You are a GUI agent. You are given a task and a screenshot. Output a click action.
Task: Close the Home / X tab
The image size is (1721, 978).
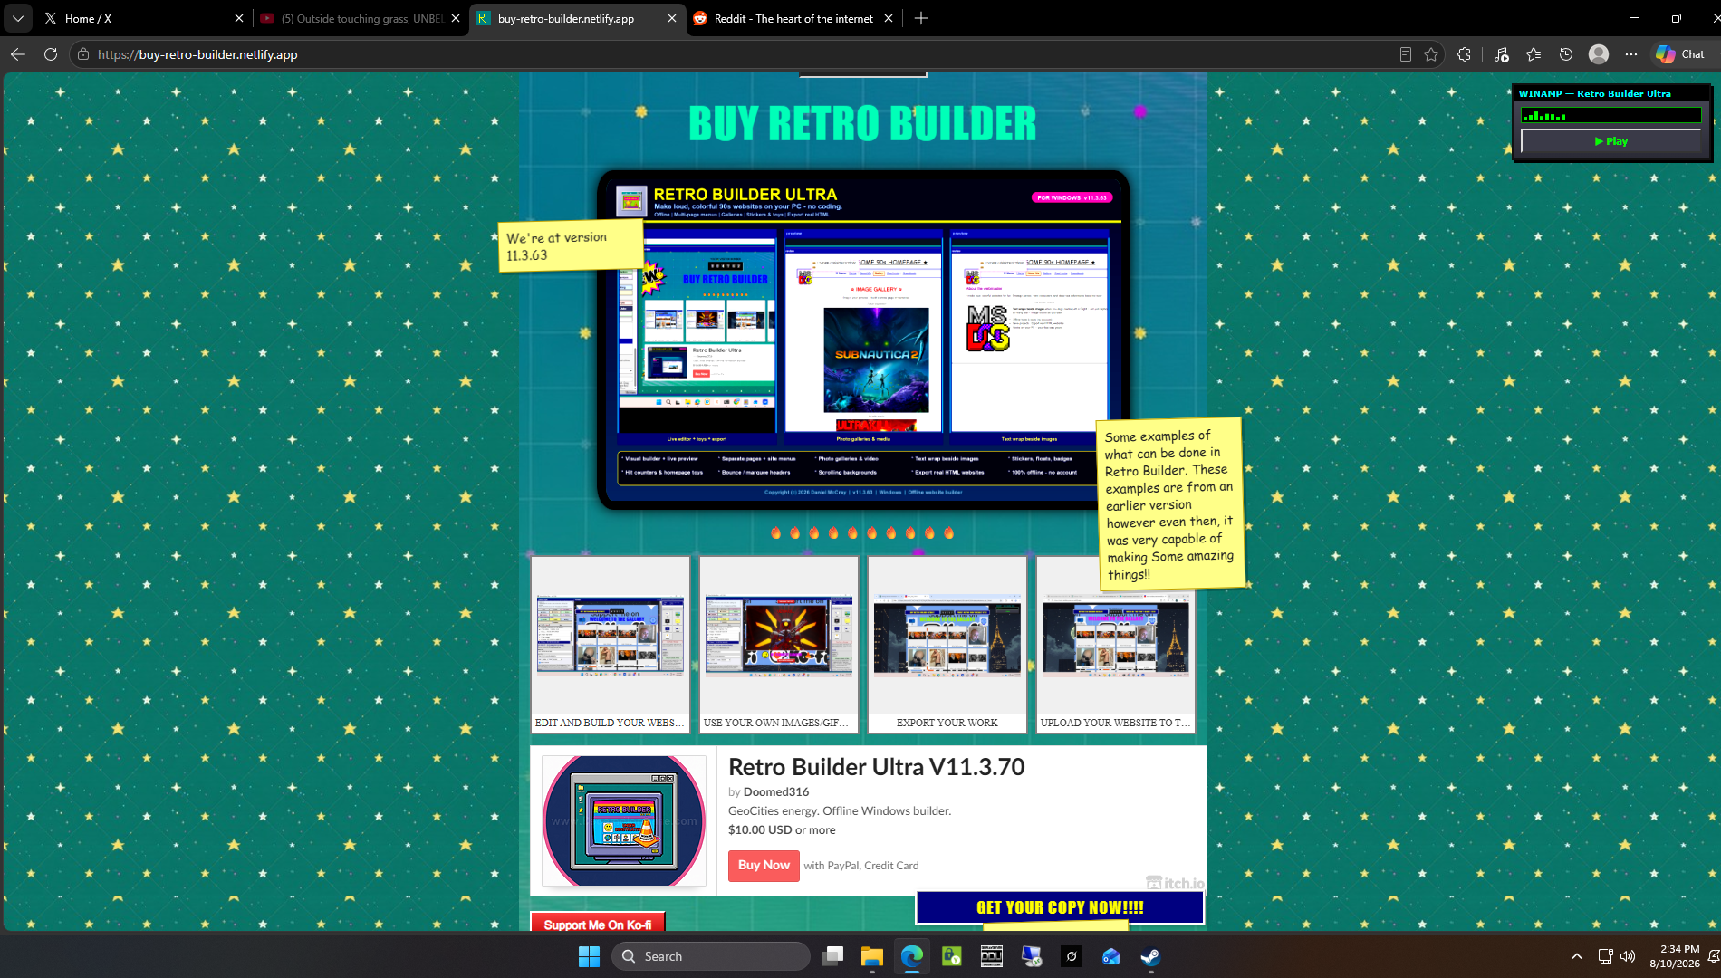pos(239,18)
